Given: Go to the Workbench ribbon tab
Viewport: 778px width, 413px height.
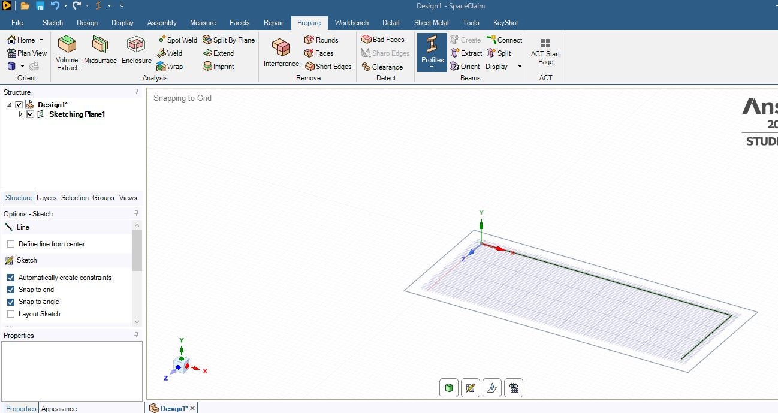Looking at the screenshot, I should click(x=351, y=23).
